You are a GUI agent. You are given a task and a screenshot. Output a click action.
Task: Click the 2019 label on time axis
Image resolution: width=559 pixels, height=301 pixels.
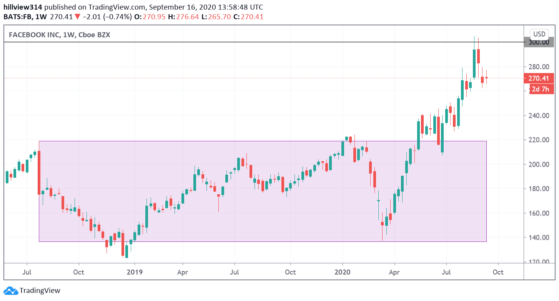(135, 272)
